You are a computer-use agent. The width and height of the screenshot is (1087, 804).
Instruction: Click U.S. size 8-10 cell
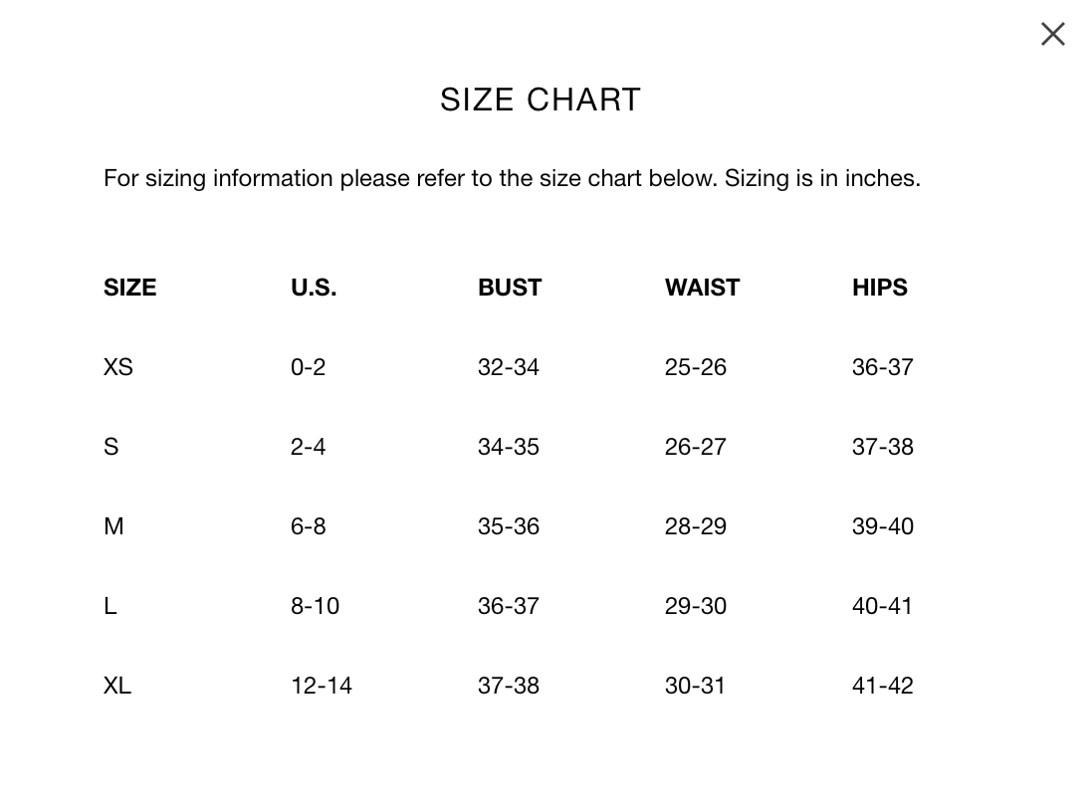click(315, 606)
